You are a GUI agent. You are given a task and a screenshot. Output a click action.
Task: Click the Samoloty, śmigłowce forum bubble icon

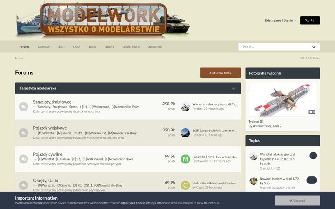(24, 107)
